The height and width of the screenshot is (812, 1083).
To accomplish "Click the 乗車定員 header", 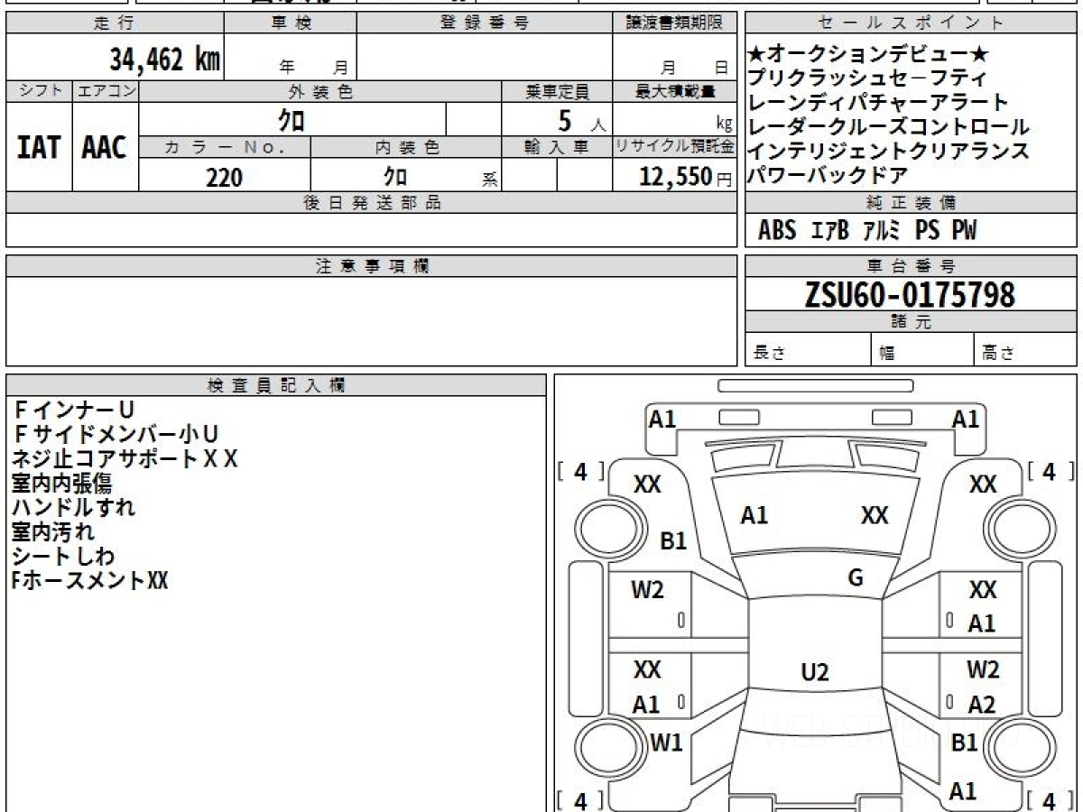I will pyautogui.click(x=557, y=91).
